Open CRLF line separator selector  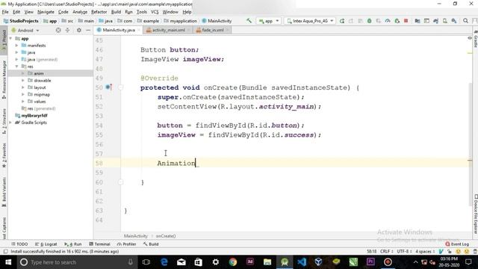pos(386,251)
